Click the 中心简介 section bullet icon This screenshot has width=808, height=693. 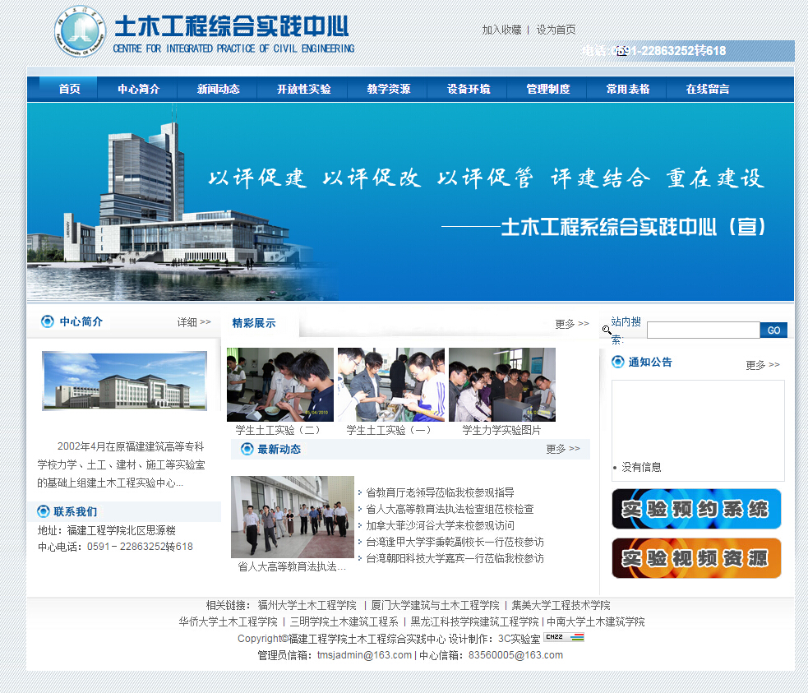click(47, 321)
